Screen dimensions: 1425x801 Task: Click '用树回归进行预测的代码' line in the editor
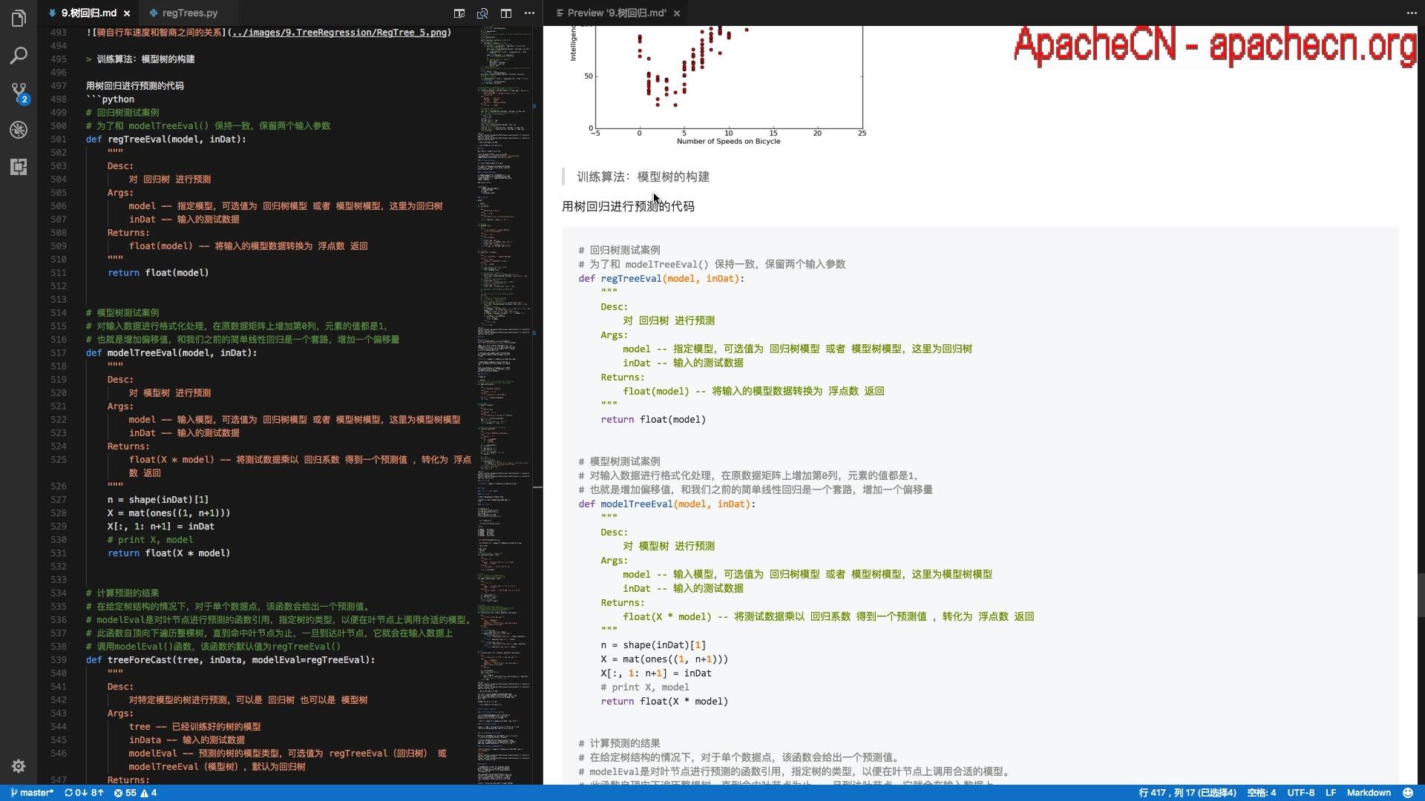point(135,86)
